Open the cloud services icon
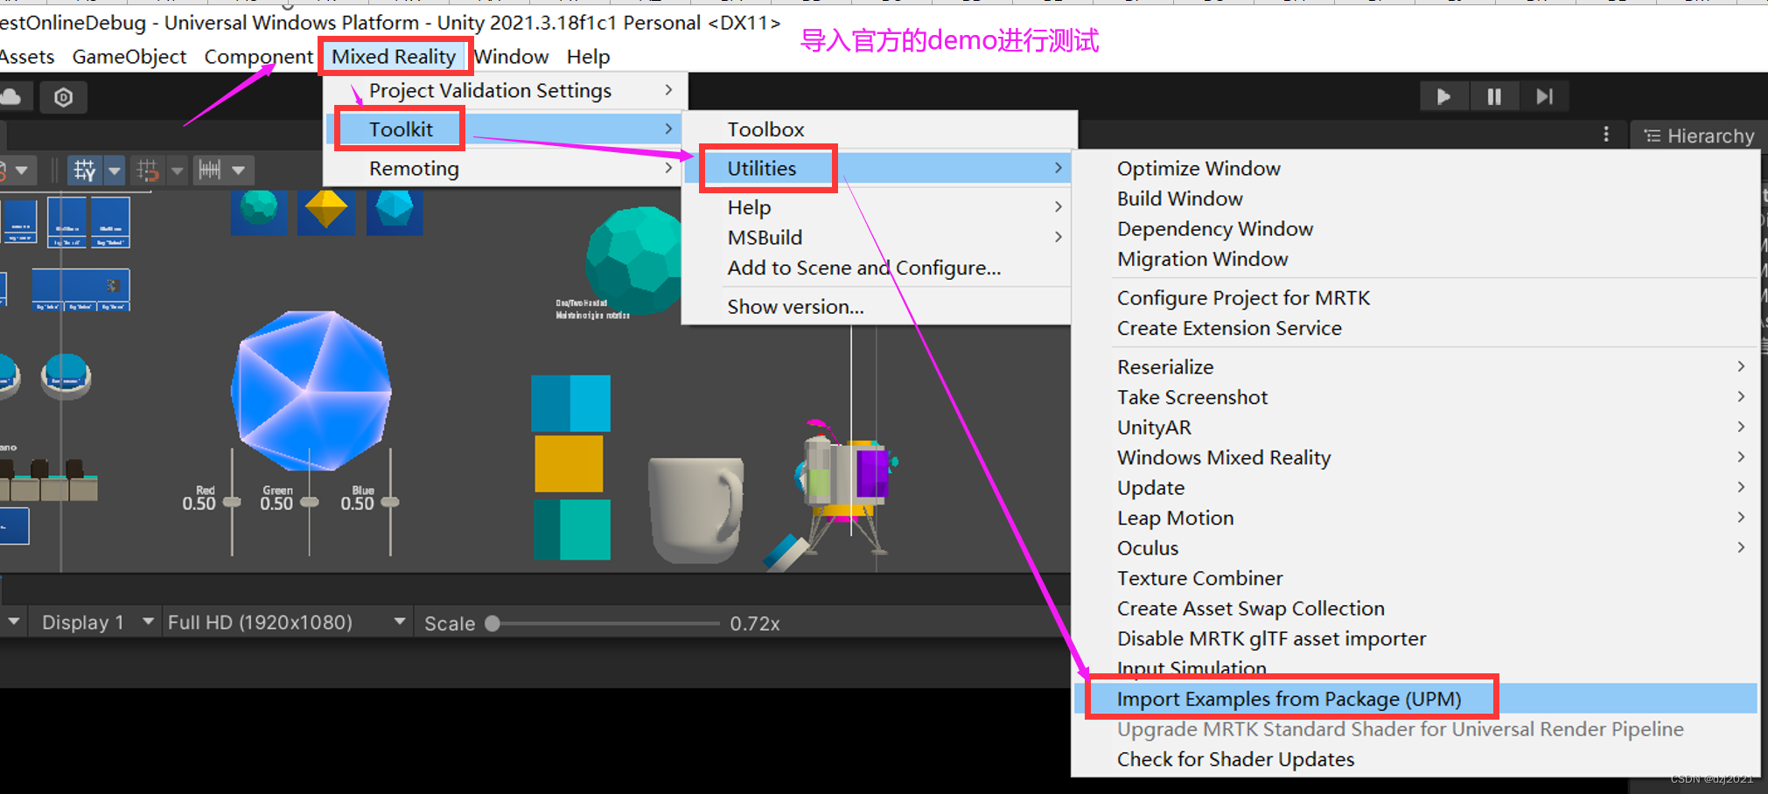1768x794 pixels. pos(12,97)
